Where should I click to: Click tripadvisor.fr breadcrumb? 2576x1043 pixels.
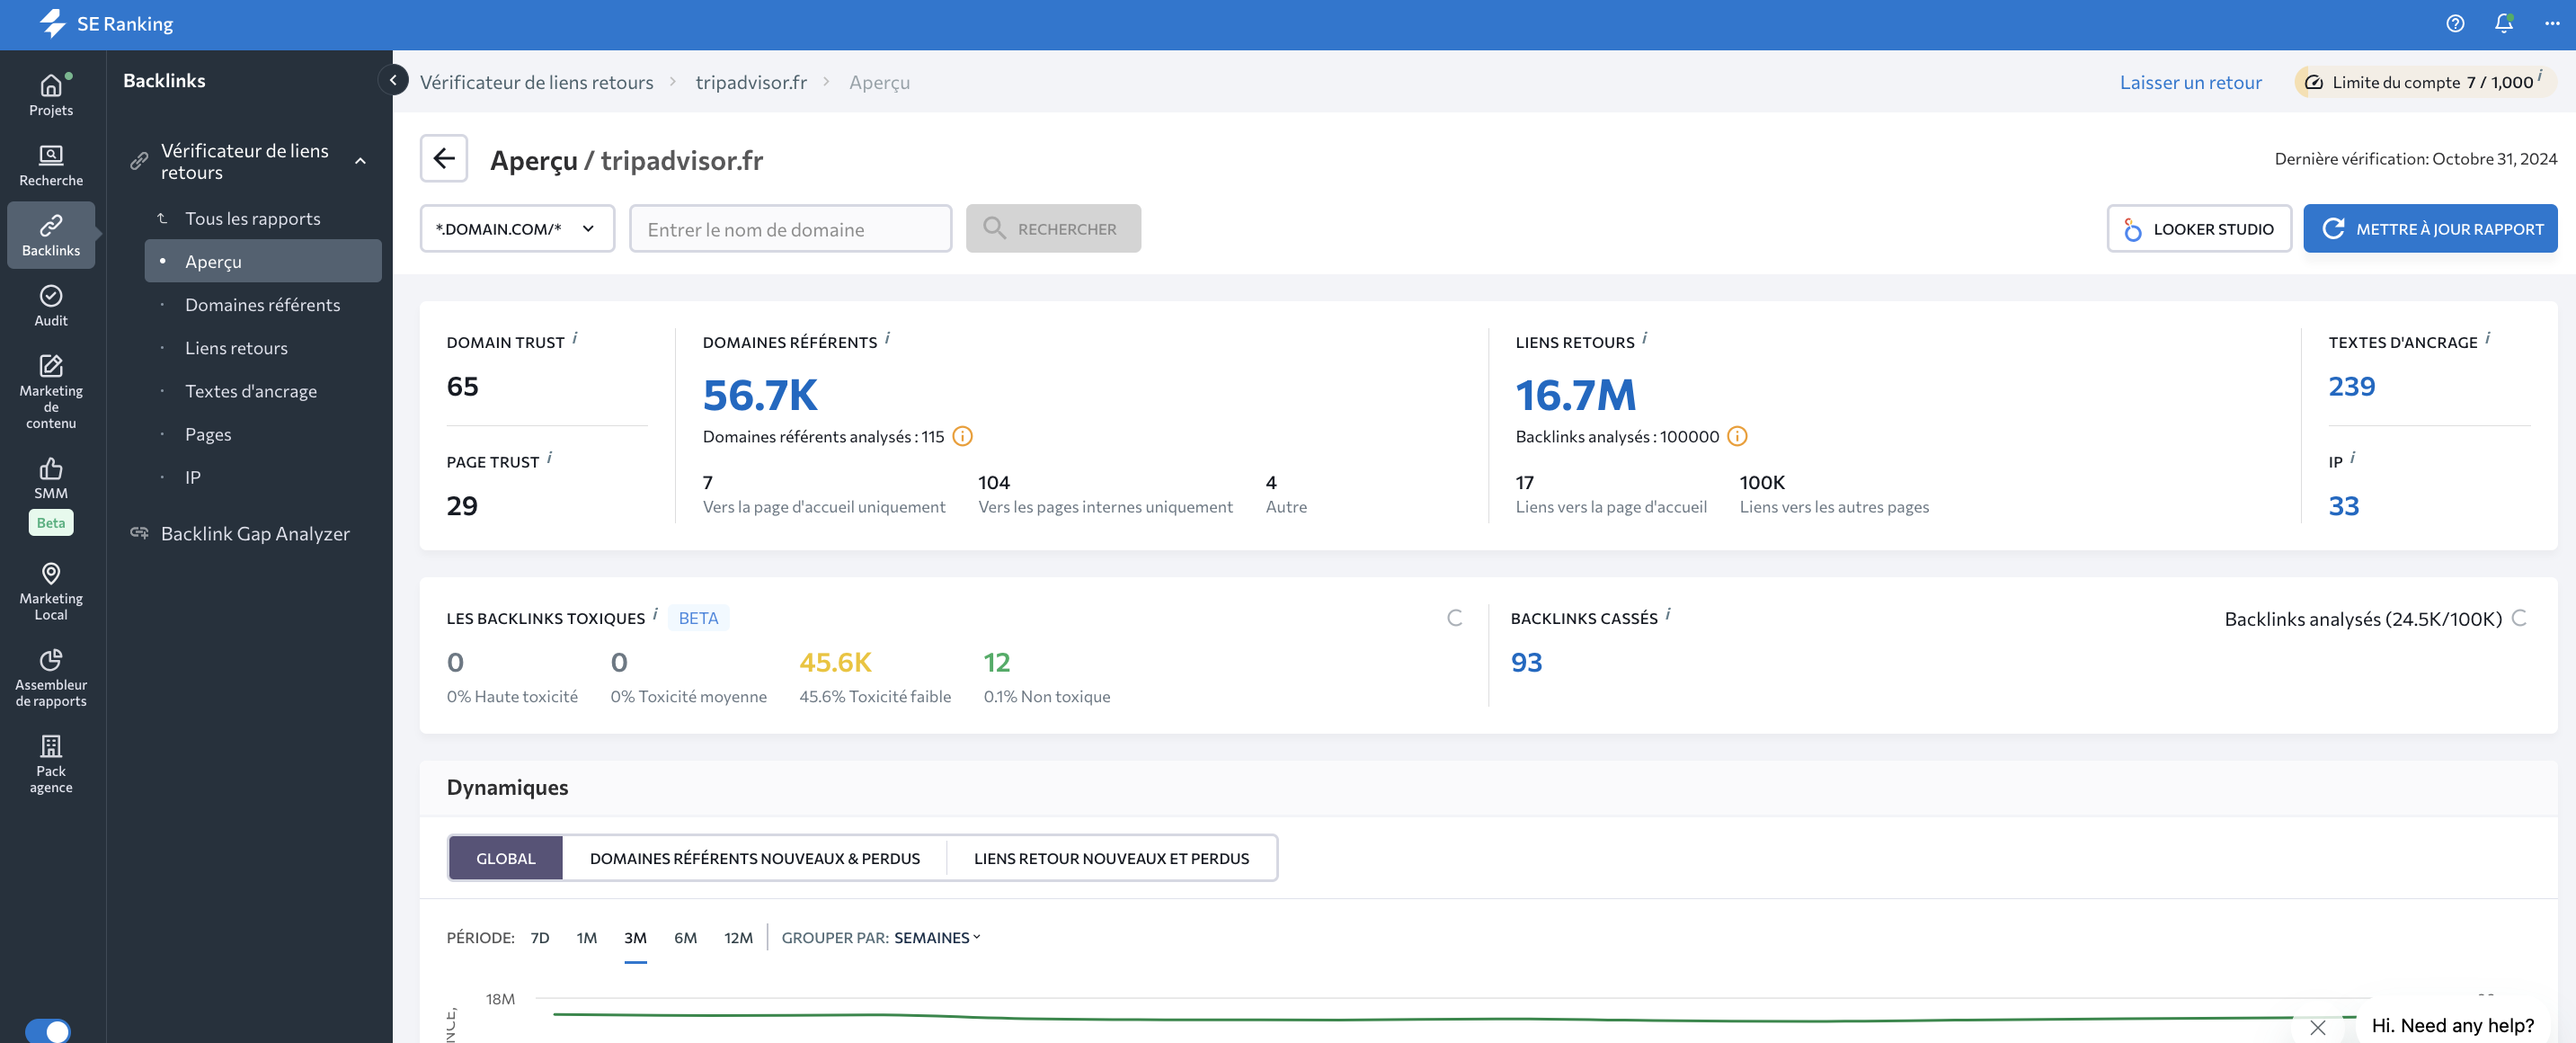click(751, 82)
